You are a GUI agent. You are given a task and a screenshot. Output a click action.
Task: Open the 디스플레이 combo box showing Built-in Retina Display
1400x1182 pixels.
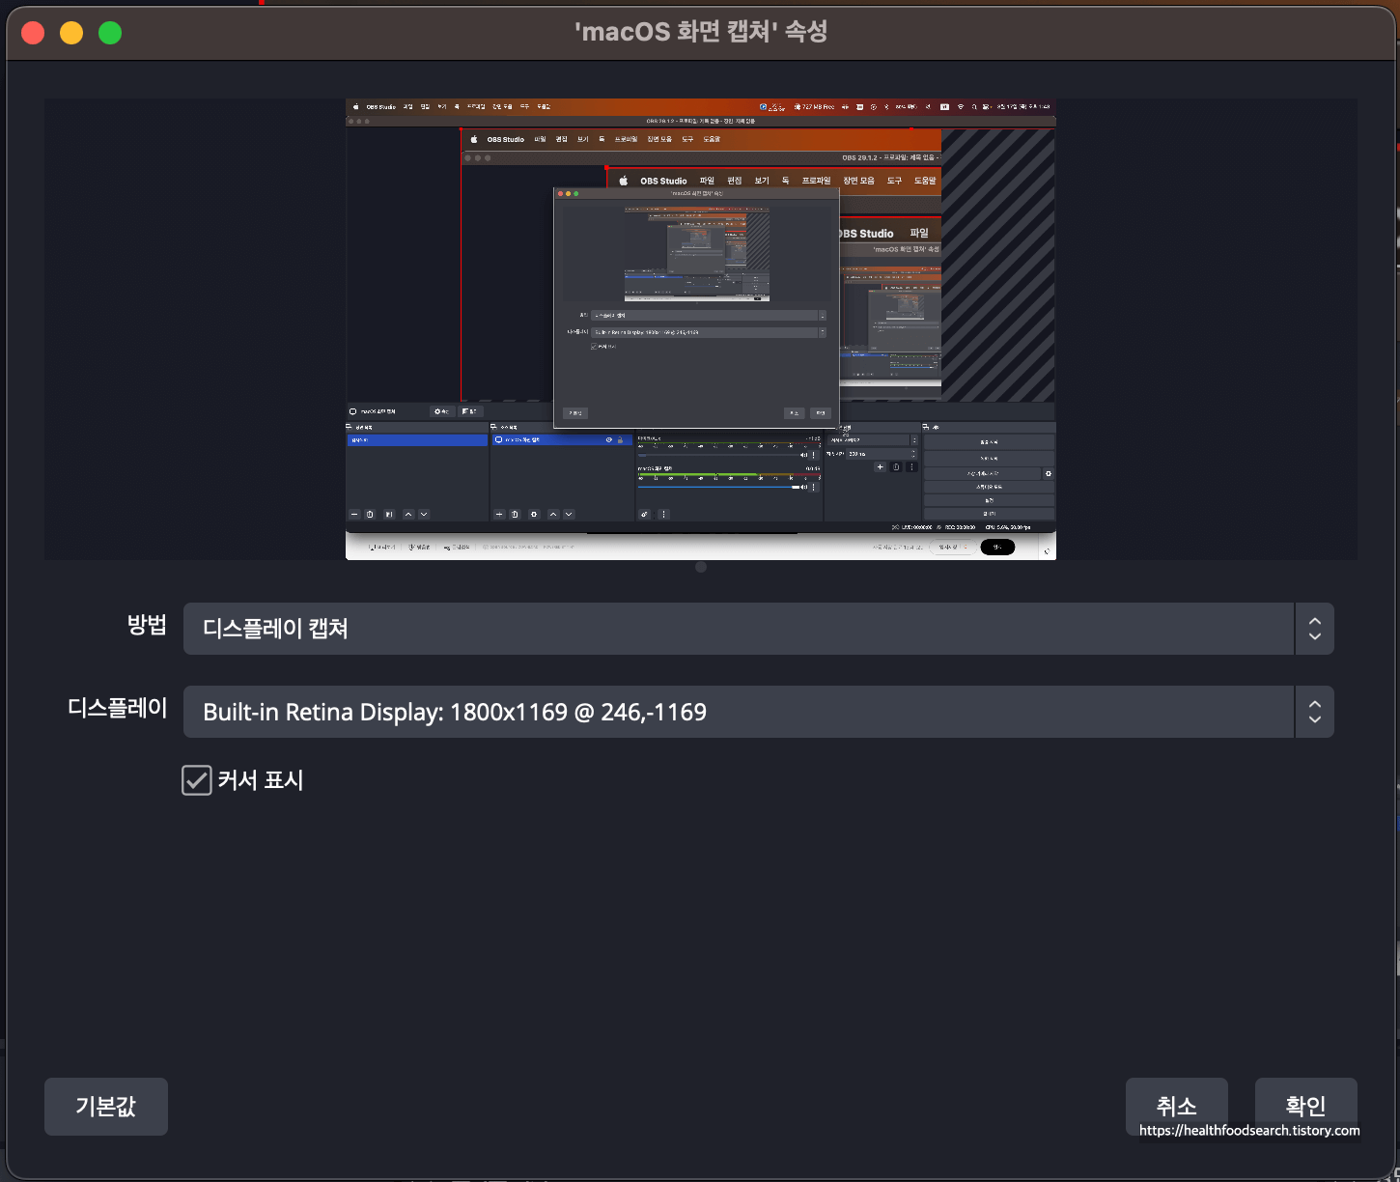click(x=758, y=712)
